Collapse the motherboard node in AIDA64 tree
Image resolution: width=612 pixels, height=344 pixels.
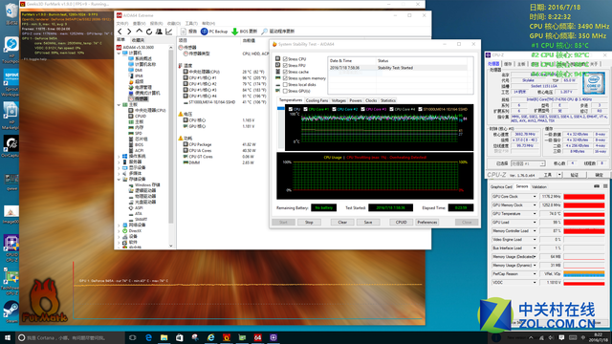pos(119,105)
